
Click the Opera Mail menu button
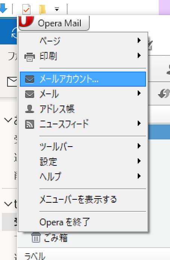[x=54, y=23]
